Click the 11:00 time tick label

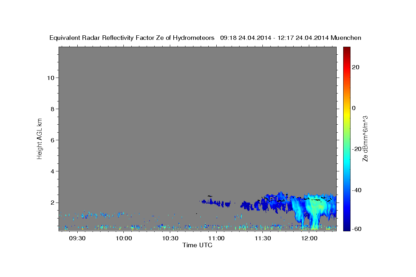(216, 239)
